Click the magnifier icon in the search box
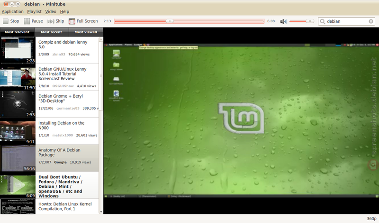379x223 pixels. [x=323, y=21]
